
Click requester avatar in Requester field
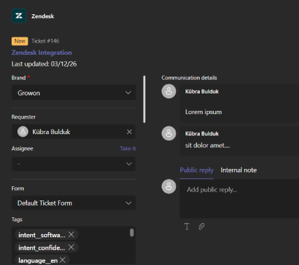(23, 132)
